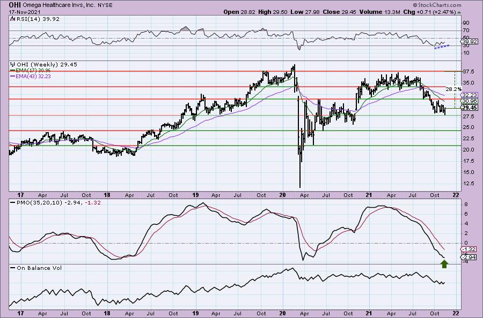Click the purple dotted RSI trendline
The image size is (483, 318).
[x=442, y=47]
